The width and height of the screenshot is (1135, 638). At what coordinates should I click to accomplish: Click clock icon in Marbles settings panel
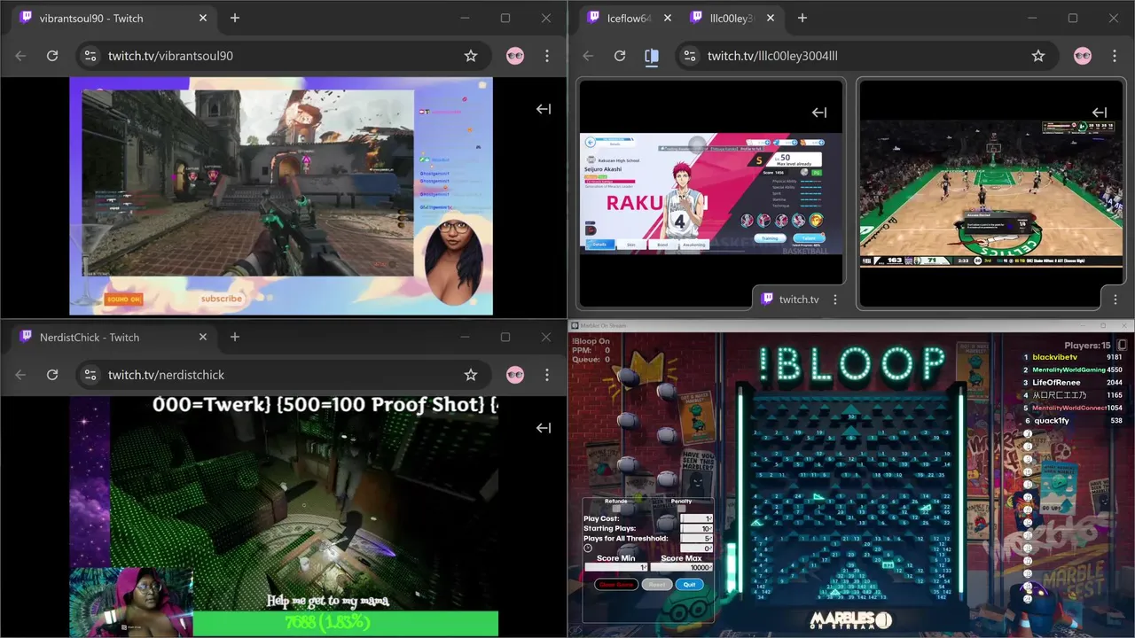pyautogui.click(x=588, y=549)
